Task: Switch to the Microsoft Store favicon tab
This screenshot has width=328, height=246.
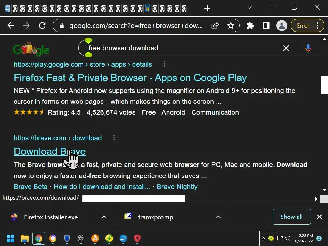Action: click(147, 9)
